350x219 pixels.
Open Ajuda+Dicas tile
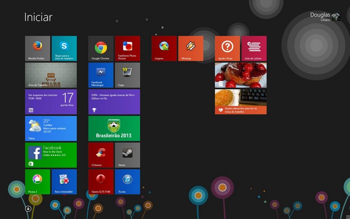227,48
